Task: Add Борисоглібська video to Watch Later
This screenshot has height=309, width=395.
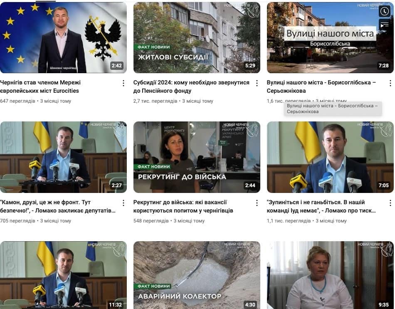Action: 385,11
